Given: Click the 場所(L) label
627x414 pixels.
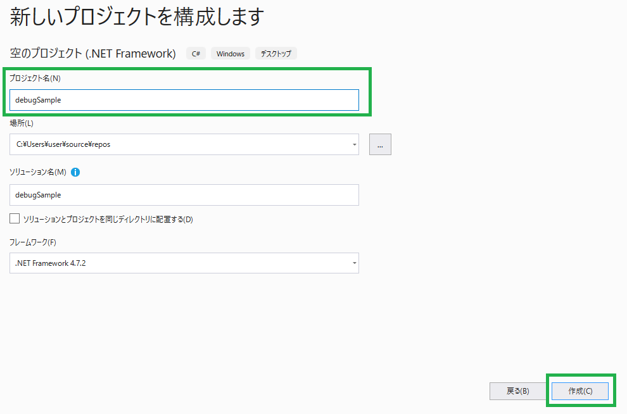Looking at the screenshot, I should [x=22, y=123].
